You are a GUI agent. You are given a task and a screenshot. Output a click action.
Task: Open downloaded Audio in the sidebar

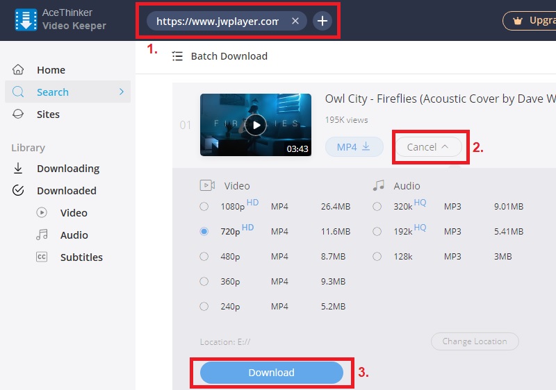click(74, 235)
